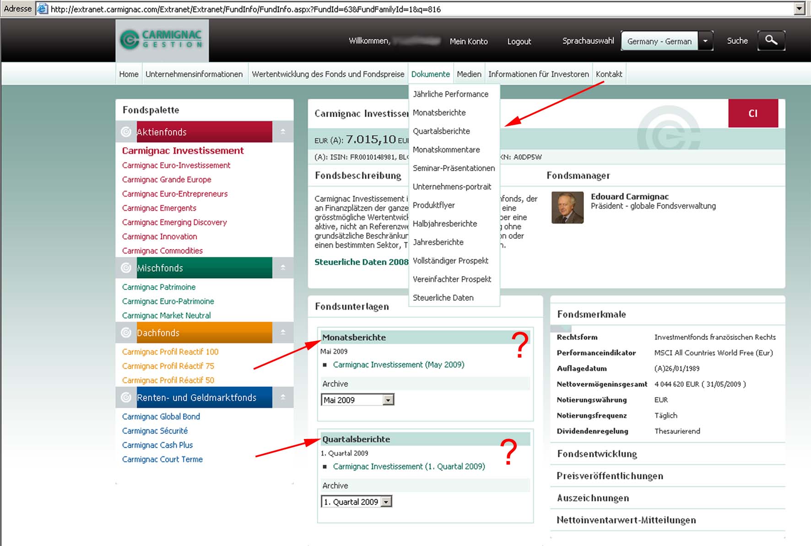This screenshot has width=811, height=546.
Task: Select Quartalsberichte from the Dokumente dropdown menu
Action: pos(441,131)
